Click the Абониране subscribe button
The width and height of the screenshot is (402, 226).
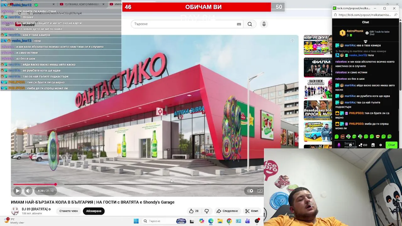pos(94,211)
